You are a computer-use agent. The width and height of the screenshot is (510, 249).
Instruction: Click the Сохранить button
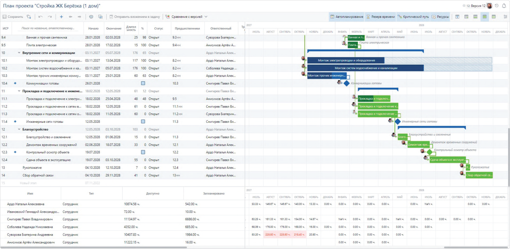[12, 17]
